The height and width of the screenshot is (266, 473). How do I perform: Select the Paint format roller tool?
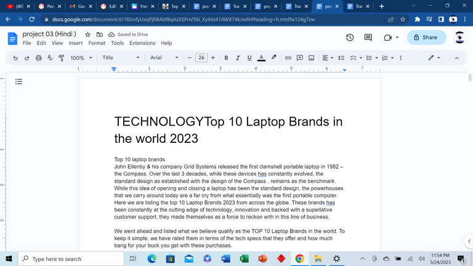coord(61,58)
